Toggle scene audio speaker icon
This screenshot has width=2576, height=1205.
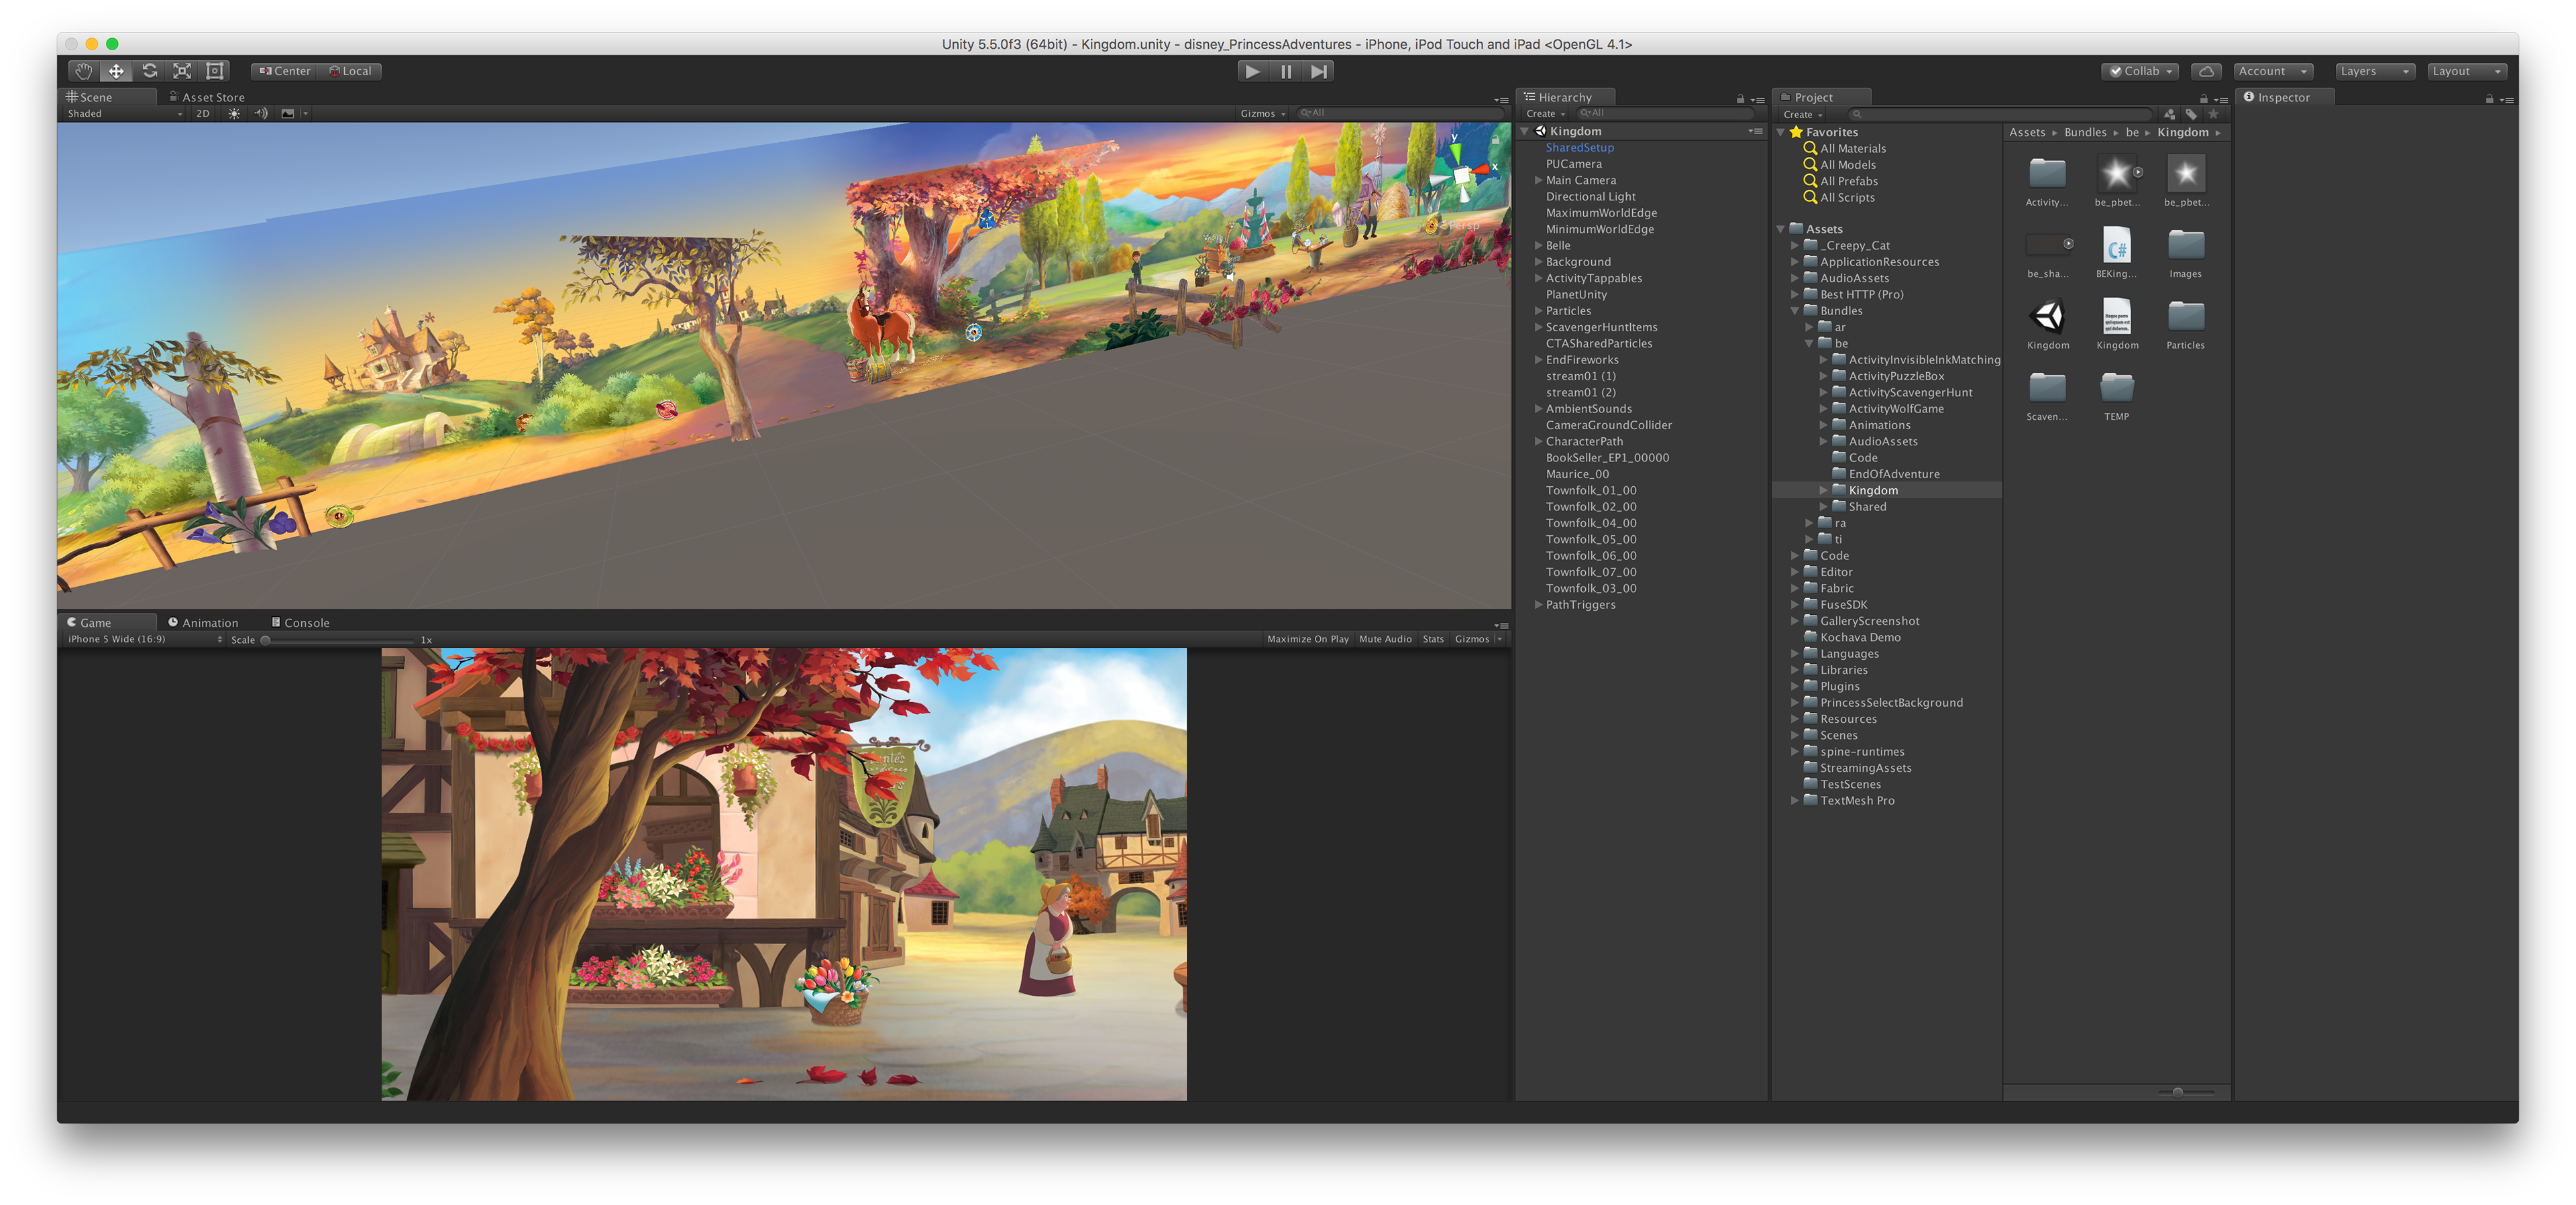(261, 113)
